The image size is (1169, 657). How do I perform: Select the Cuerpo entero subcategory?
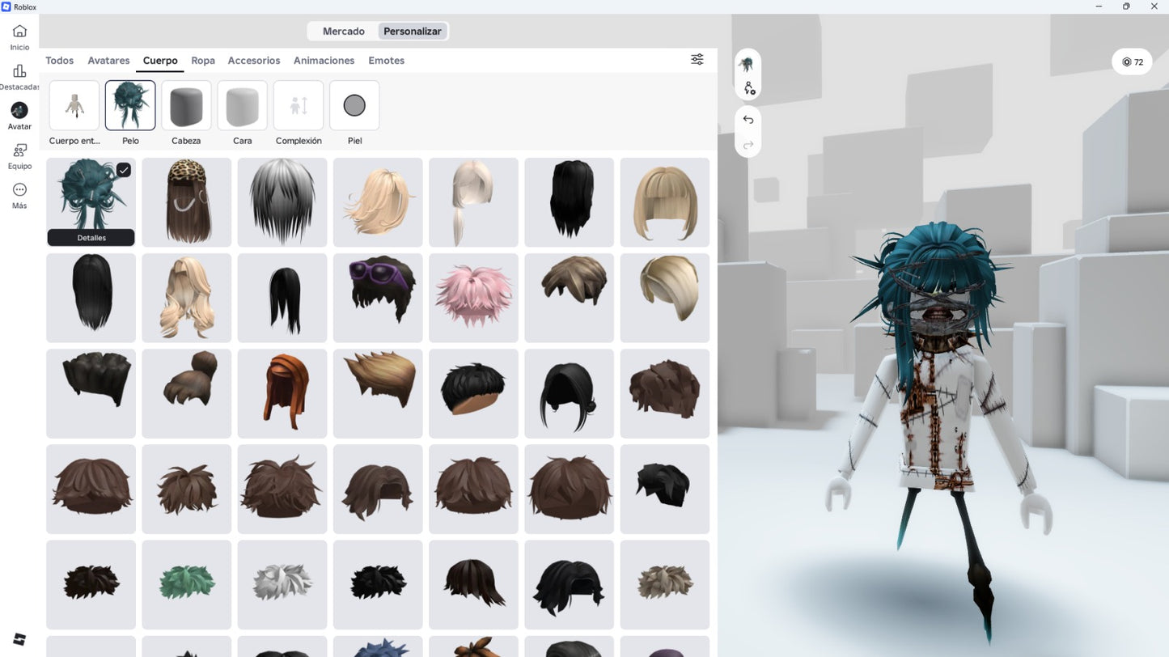point(74,113)
